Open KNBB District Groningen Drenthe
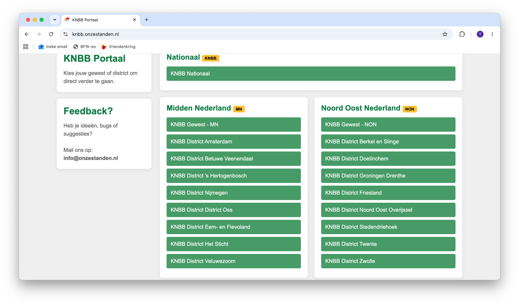The image size is (519, 305). 388,176
